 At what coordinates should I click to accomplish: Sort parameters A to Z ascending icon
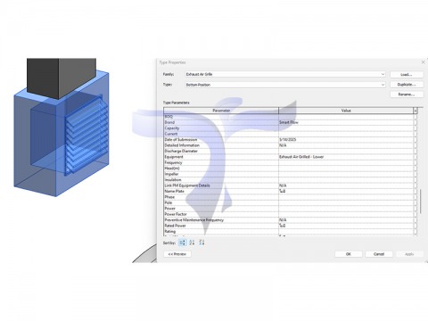pyautogui.click(x=192, y=243)
